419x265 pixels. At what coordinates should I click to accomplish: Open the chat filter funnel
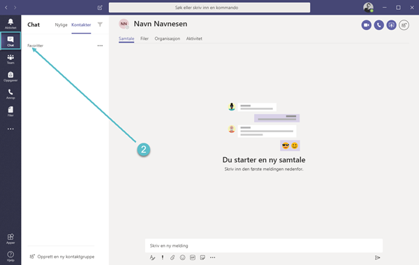(100, 24)
